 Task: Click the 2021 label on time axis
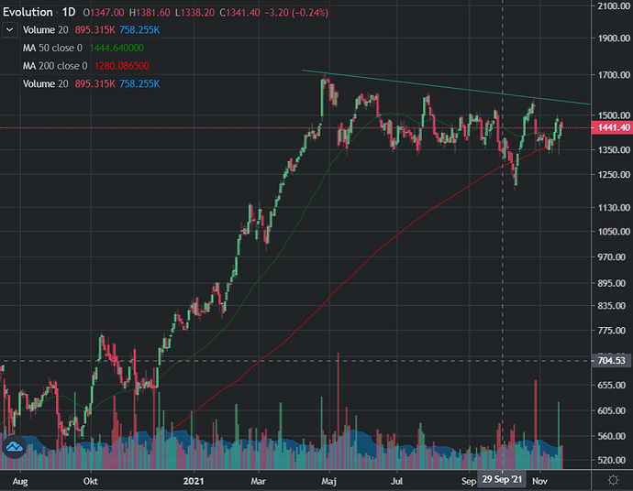(x=194, y=481)
